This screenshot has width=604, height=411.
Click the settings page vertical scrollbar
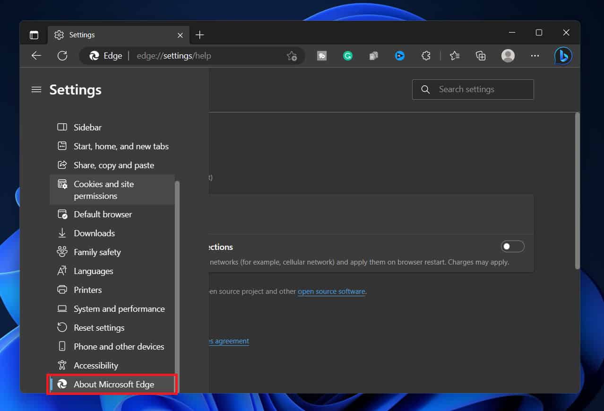point(577,189)
